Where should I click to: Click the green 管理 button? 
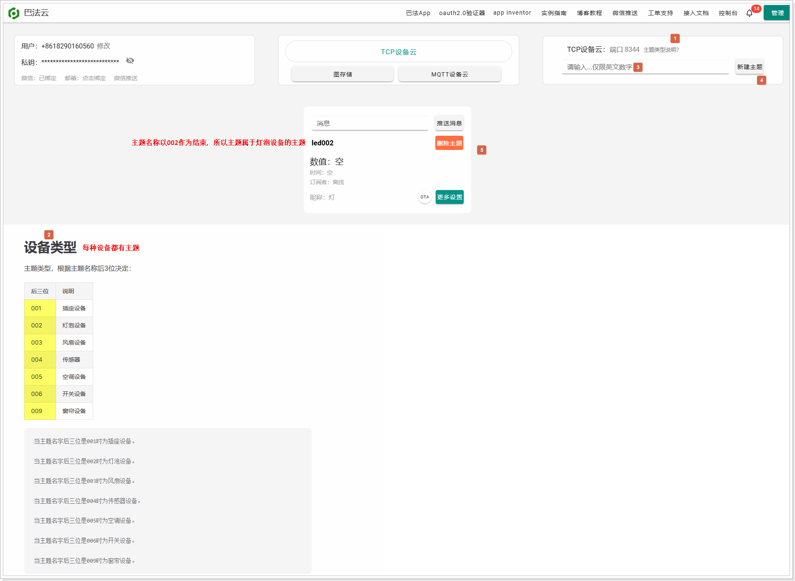[777, 13]
